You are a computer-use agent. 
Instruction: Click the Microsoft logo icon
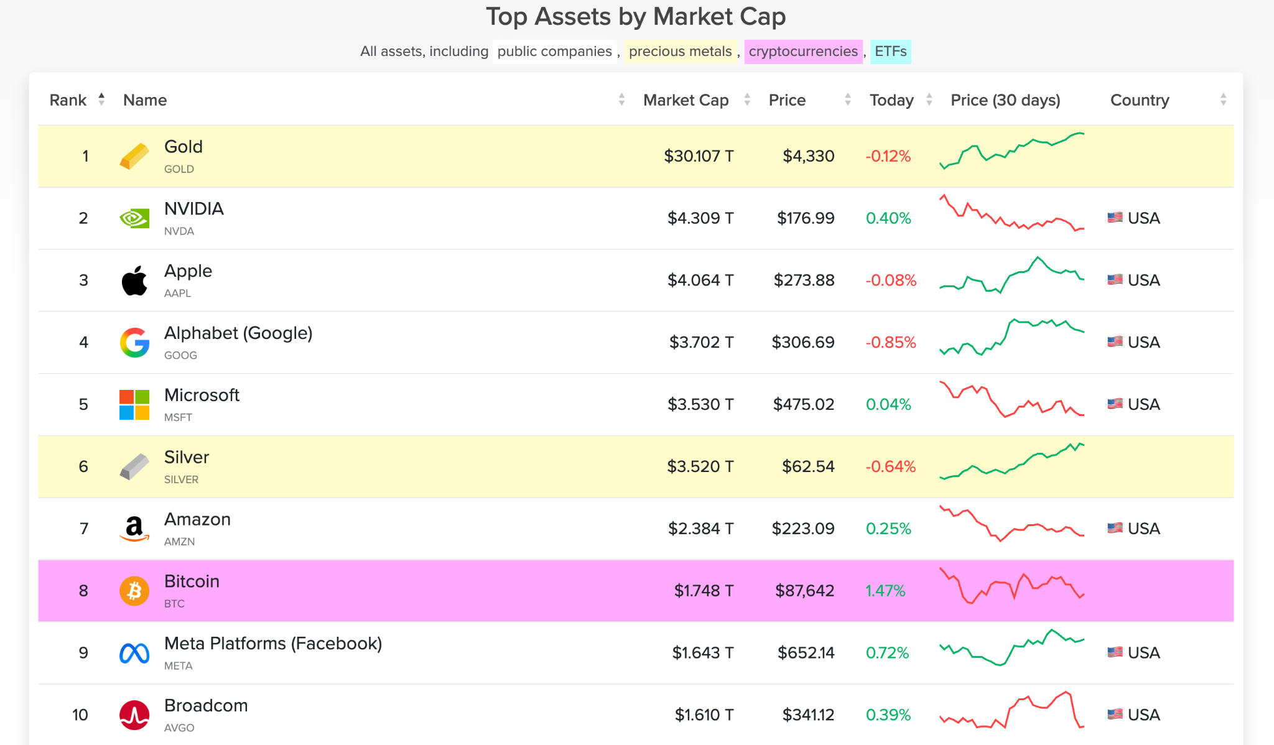tap(134, 405)
